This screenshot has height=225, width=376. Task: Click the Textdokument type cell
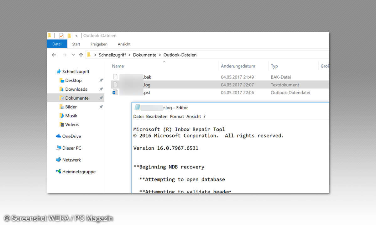click(x=285, y=85)
